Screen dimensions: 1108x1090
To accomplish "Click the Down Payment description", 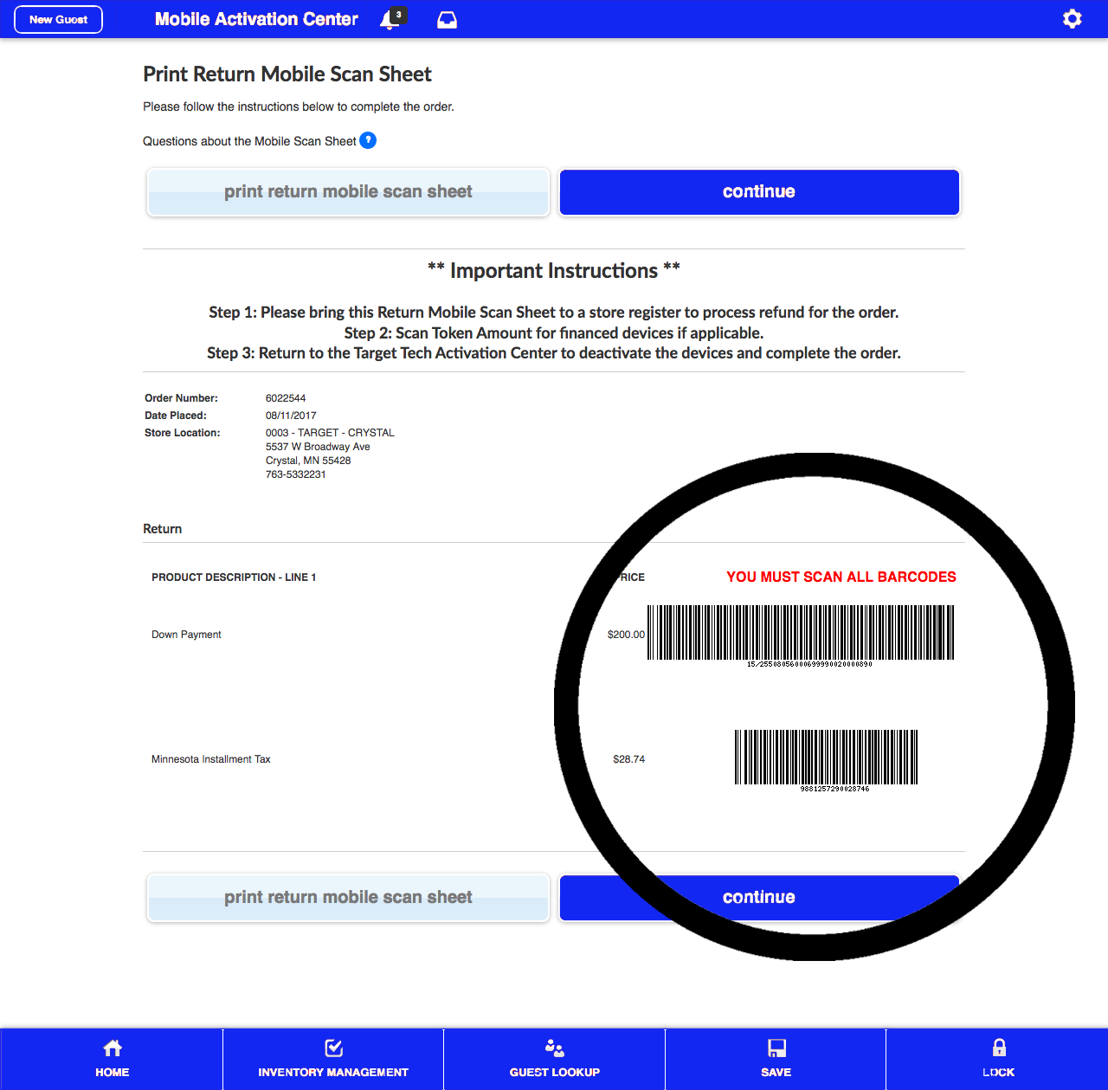I will tap(186, 635).
